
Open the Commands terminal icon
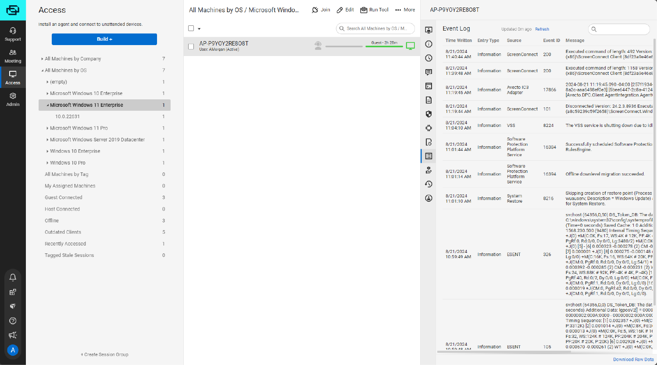[428, 86]
